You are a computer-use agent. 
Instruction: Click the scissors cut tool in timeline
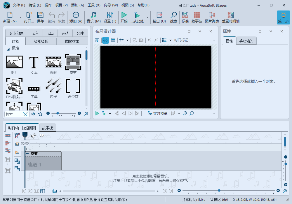[33, 136]
